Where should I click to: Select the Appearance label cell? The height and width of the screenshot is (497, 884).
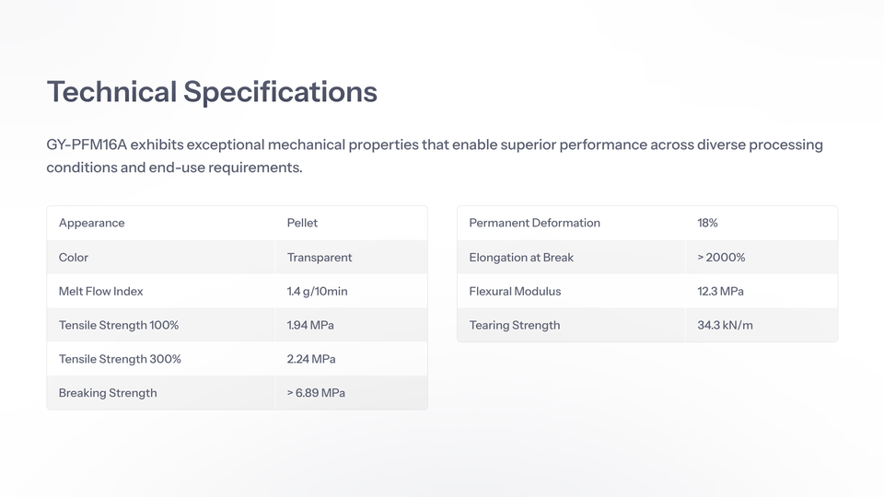coord(92,223)
